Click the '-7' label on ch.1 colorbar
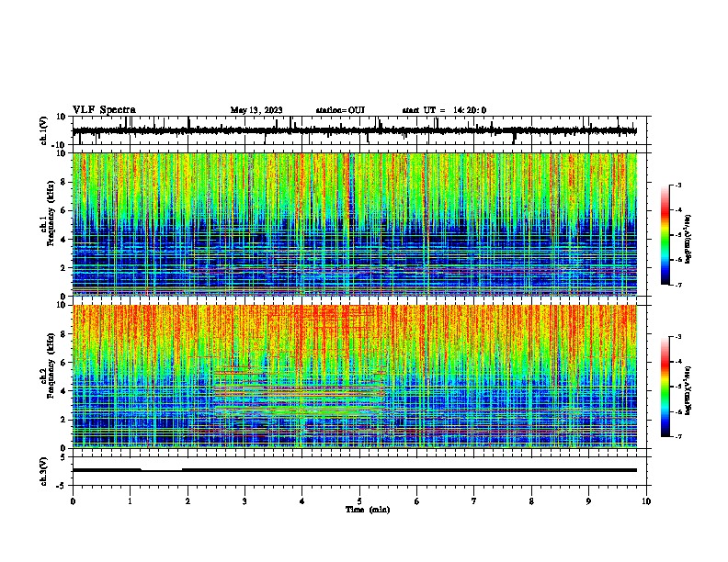 coord(678,285)
